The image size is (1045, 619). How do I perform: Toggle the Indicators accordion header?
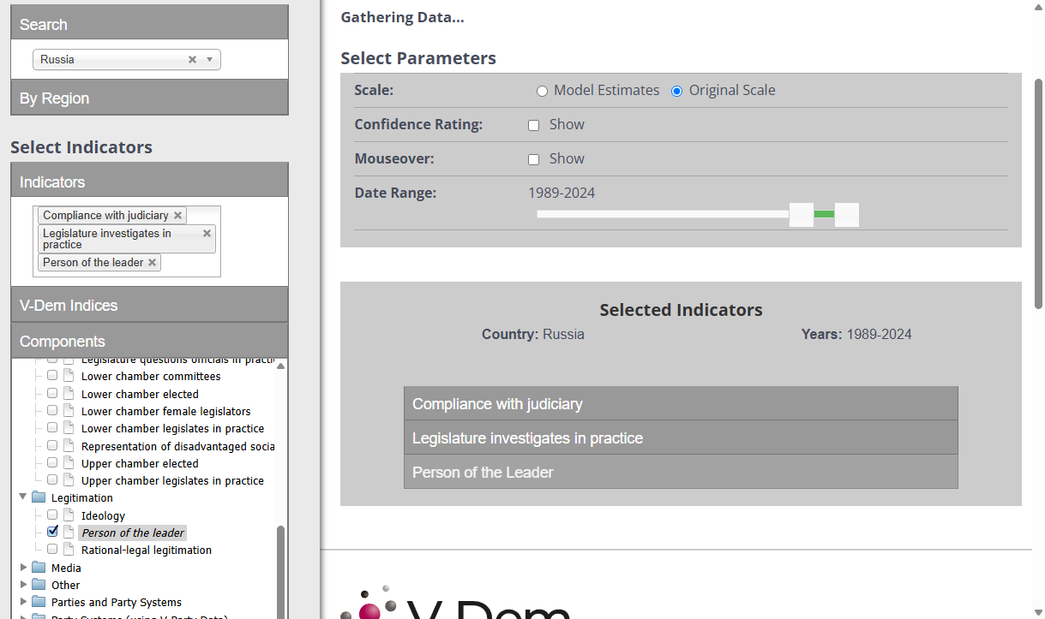pos(149,182)
